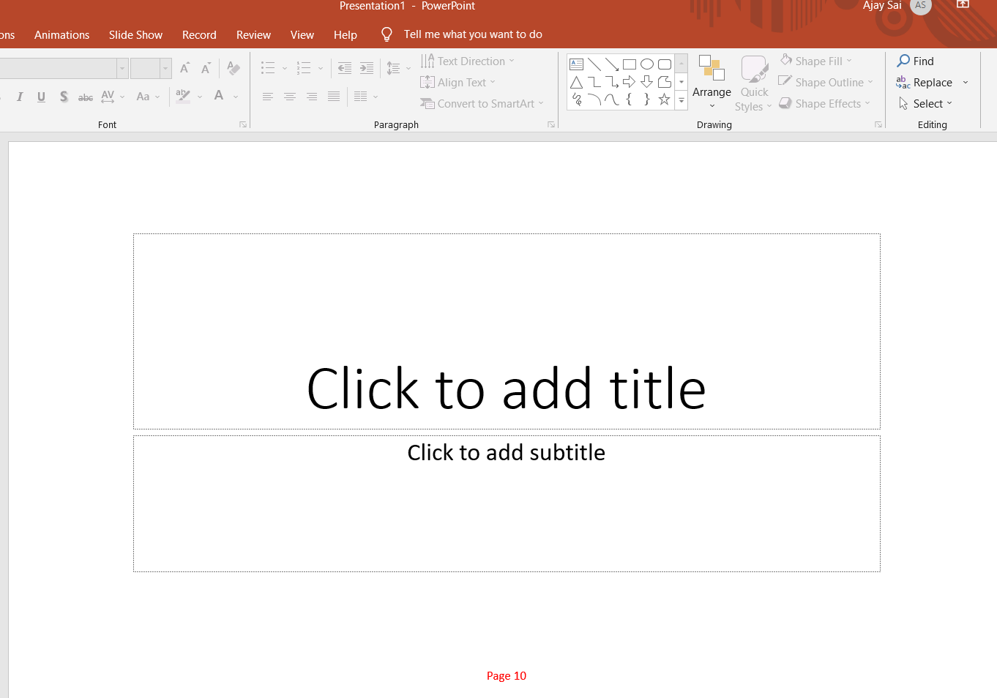Select the Right Arrow block shape
Image resolution: width=997 pixels, height=698 pixels.
point(629,82)
